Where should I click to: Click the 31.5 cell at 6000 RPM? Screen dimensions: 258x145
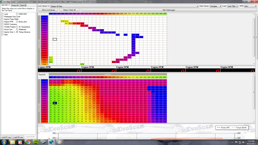click(51, 58)
